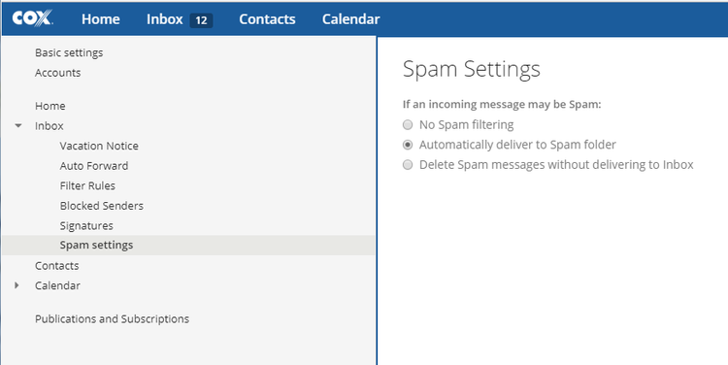728x365 pixels.
Task: Expand the Calendar settings tree arrow
Action: pyautogui.click(x=17, y=285)
